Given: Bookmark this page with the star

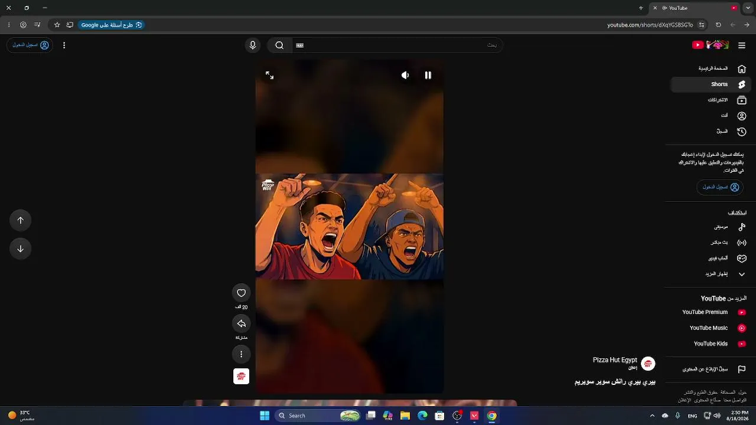Looking at the screenshot, I should point(57,25).
